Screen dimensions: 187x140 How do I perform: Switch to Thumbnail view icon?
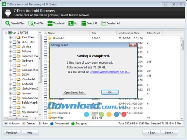tap(50, 23)
